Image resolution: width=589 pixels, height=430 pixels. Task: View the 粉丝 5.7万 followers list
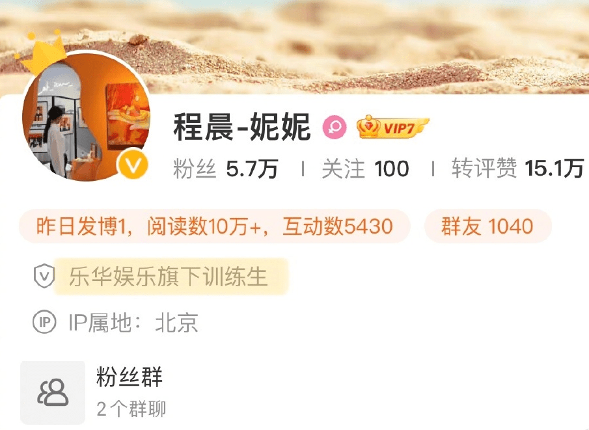[226, 168]
